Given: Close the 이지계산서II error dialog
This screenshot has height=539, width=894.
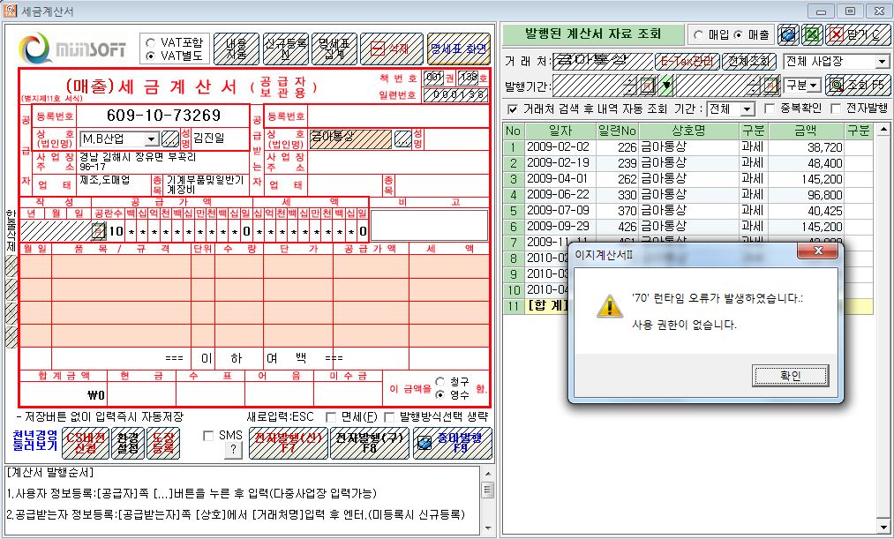Looking at the screenshot, I should tap(817, 251).
